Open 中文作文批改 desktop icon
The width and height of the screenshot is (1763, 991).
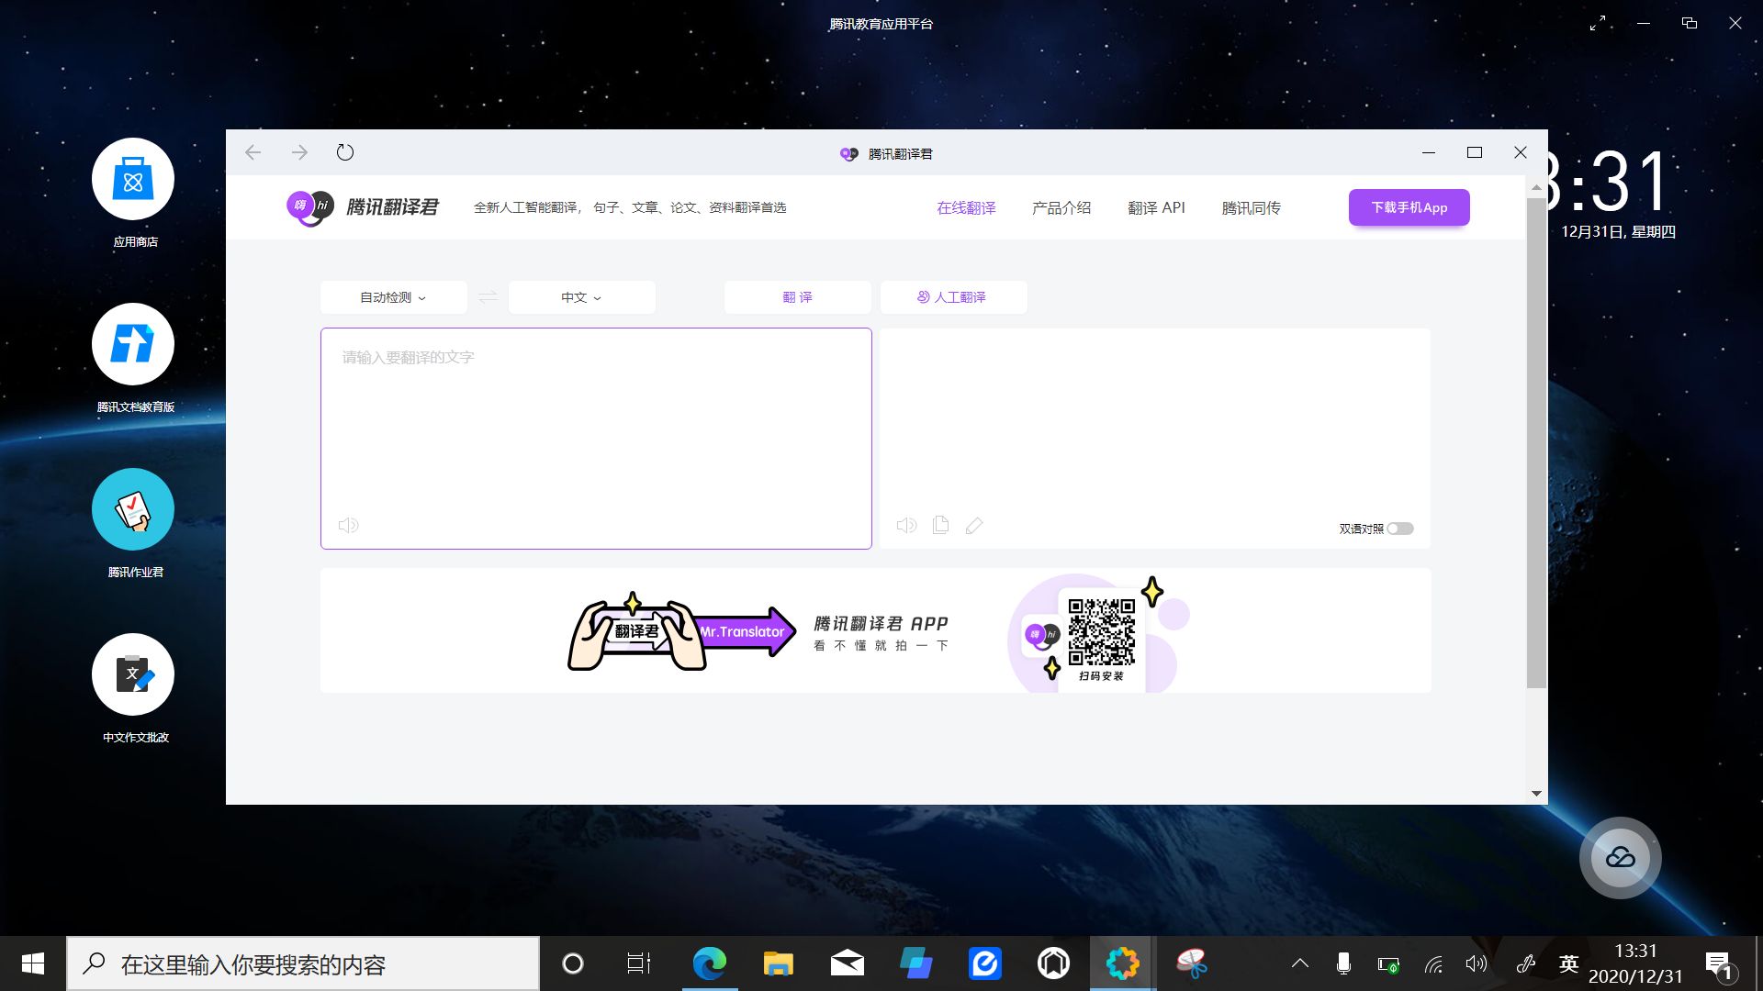click(x=133, y=674)
